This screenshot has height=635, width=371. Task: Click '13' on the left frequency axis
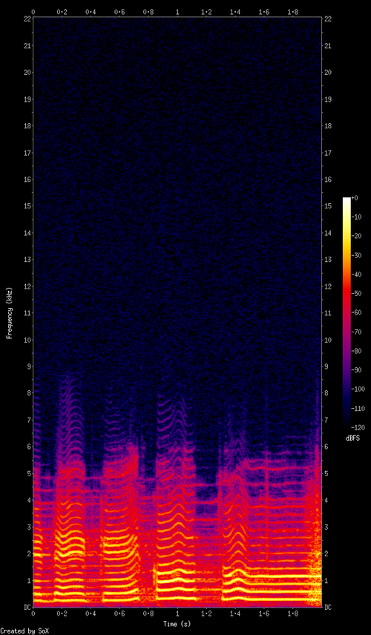point(26,260)
